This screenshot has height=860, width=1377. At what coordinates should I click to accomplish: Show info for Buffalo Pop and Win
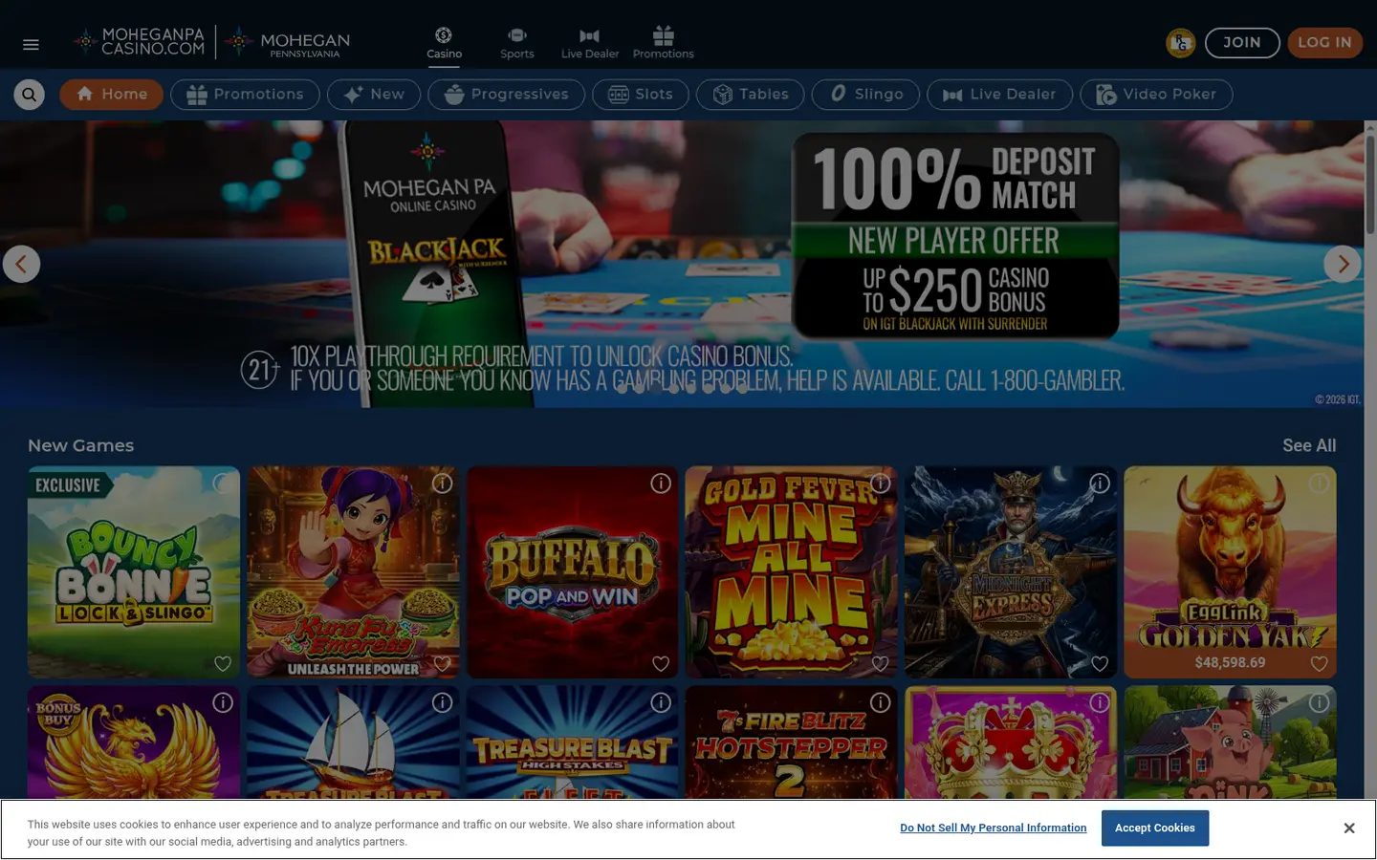coord(661,484)
